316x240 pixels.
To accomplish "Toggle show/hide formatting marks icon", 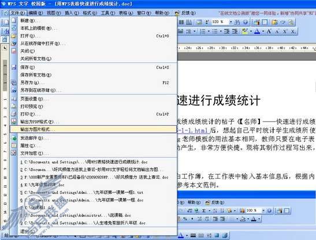I will tap(207, 22).
